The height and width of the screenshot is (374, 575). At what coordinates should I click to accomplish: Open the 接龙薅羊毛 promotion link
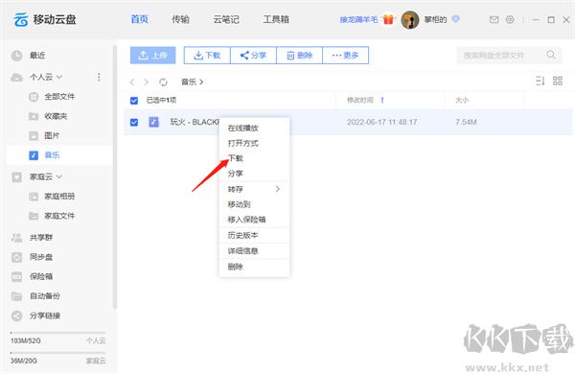358,19
